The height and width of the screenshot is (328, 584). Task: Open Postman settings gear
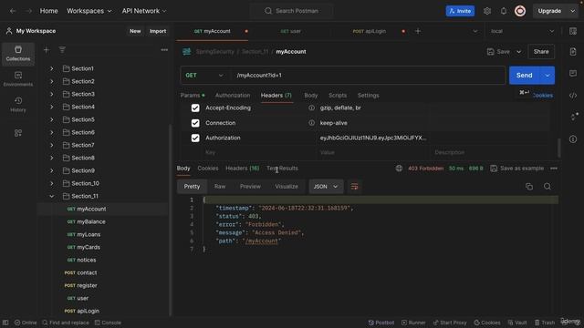487,11
